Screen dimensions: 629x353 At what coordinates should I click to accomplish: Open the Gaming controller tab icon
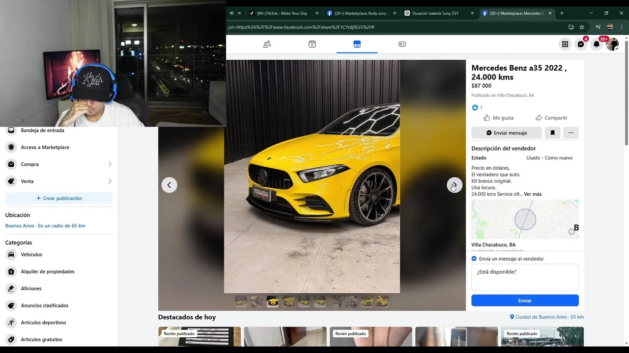point(402,44)
